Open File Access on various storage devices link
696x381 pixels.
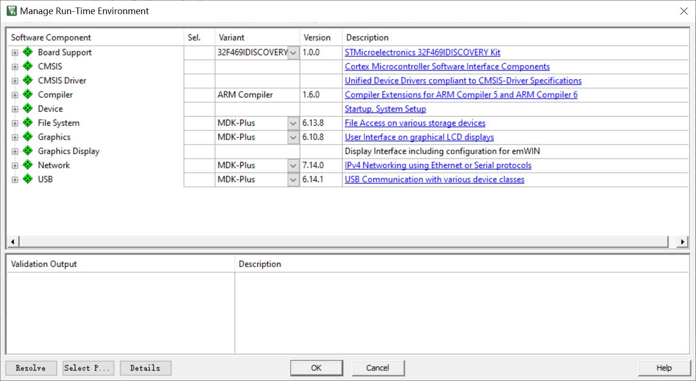click(x=415, y=123)
